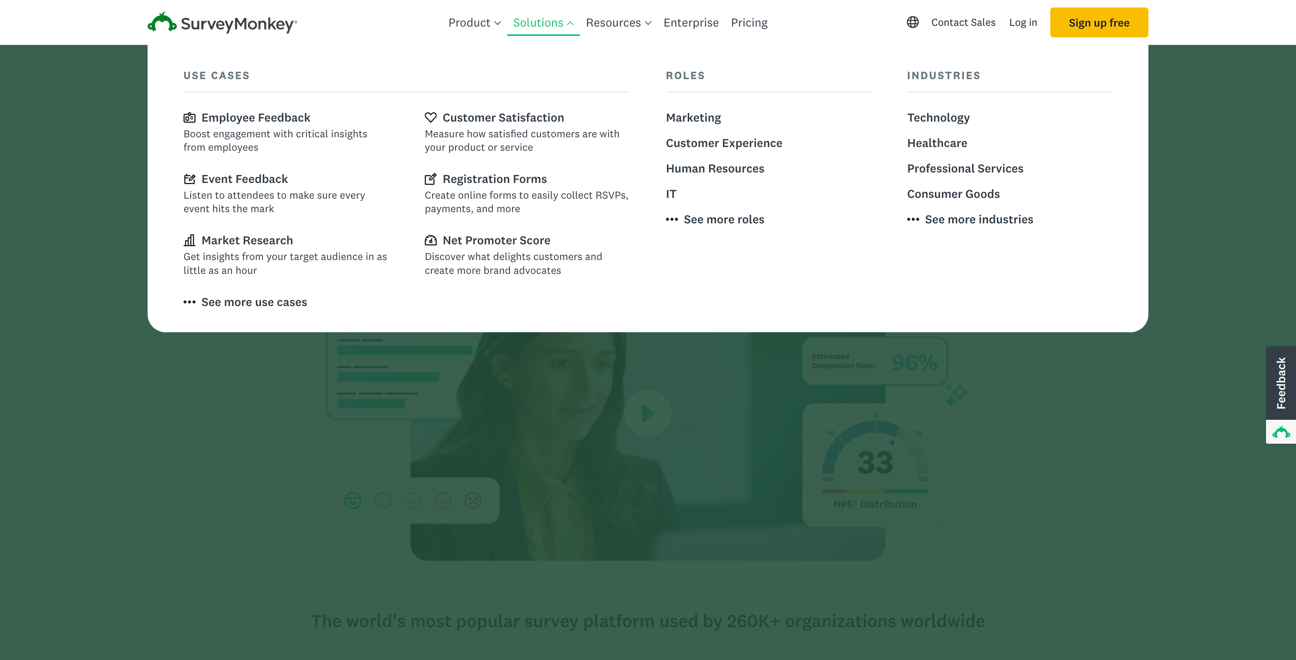Click the globe language selector icon

(912, 22)
